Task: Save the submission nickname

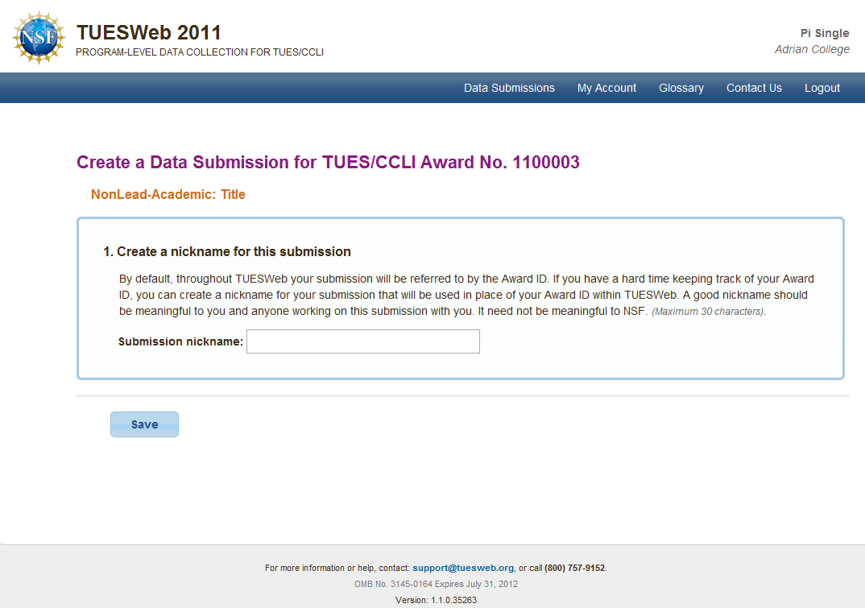Action: pos(144,424)
